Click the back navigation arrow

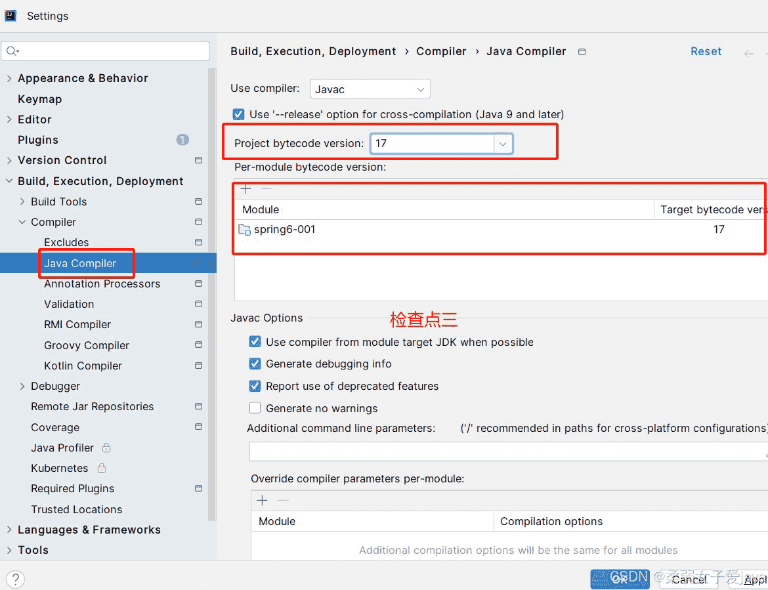(748, 53)
